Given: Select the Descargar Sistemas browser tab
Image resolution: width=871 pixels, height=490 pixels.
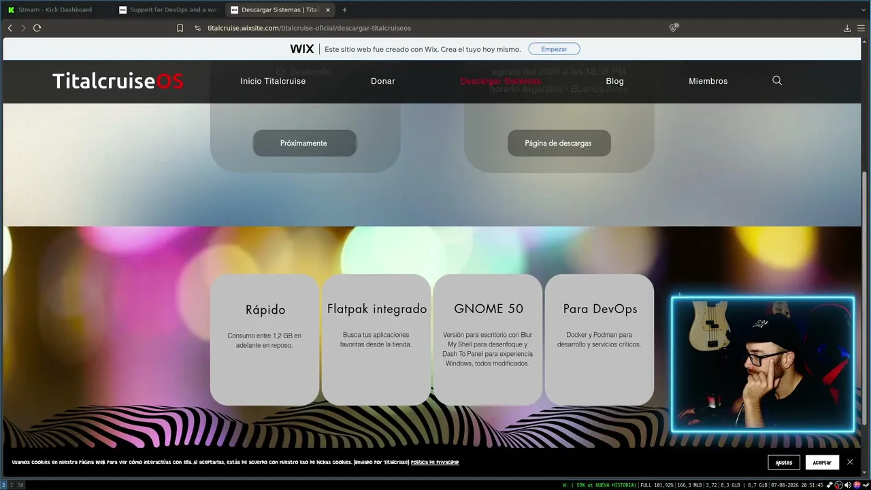Looking at the screenshot, I should (279, 10).
